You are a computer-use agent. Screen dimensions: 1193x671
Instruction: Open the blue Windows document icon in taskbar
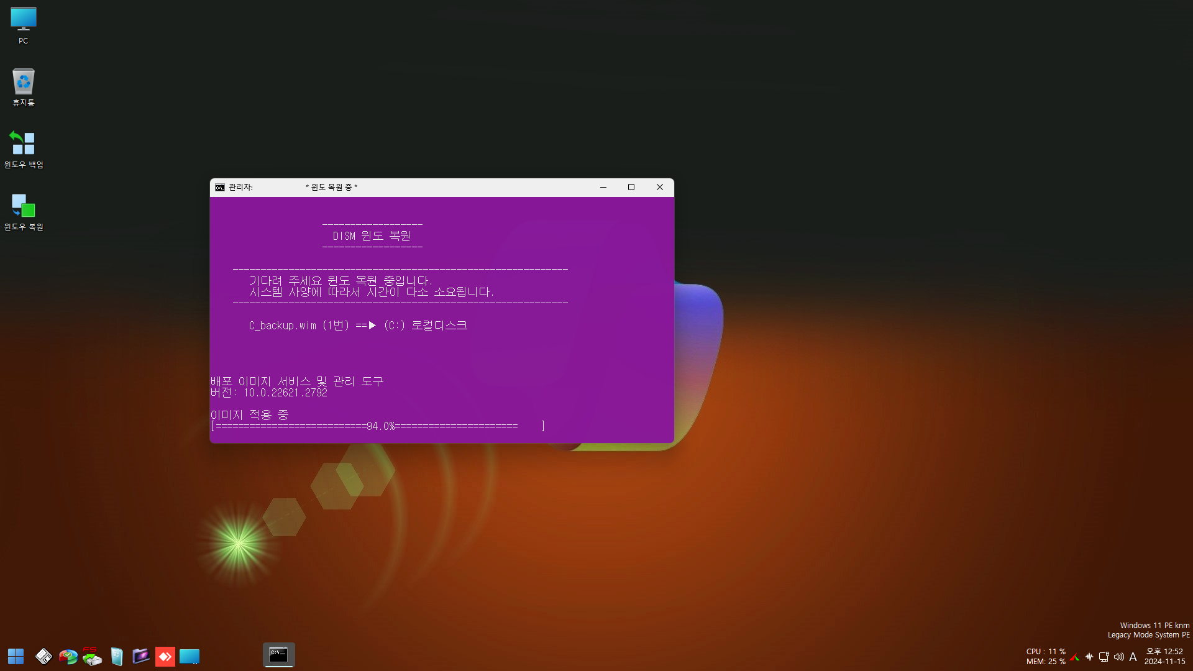117,656
